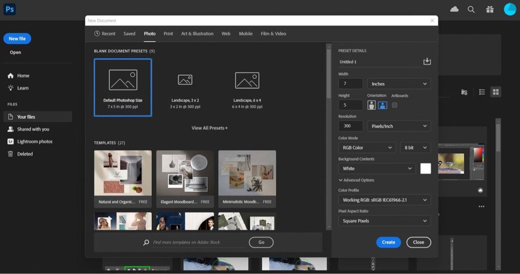This screenshot has width=520, height=274.
Task: Select the Default Photoshop Size preset
Action: click(123, 87)
